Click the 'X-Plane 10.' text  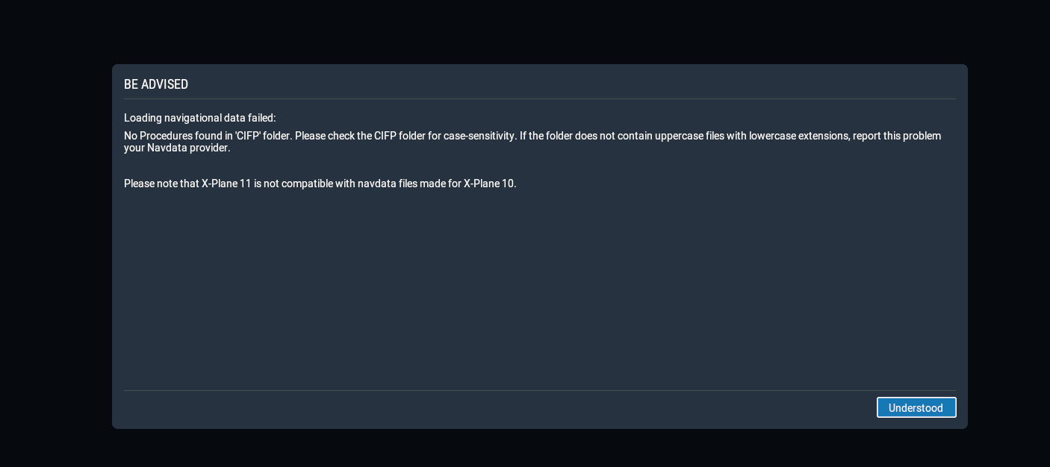[x=490, y=184]
